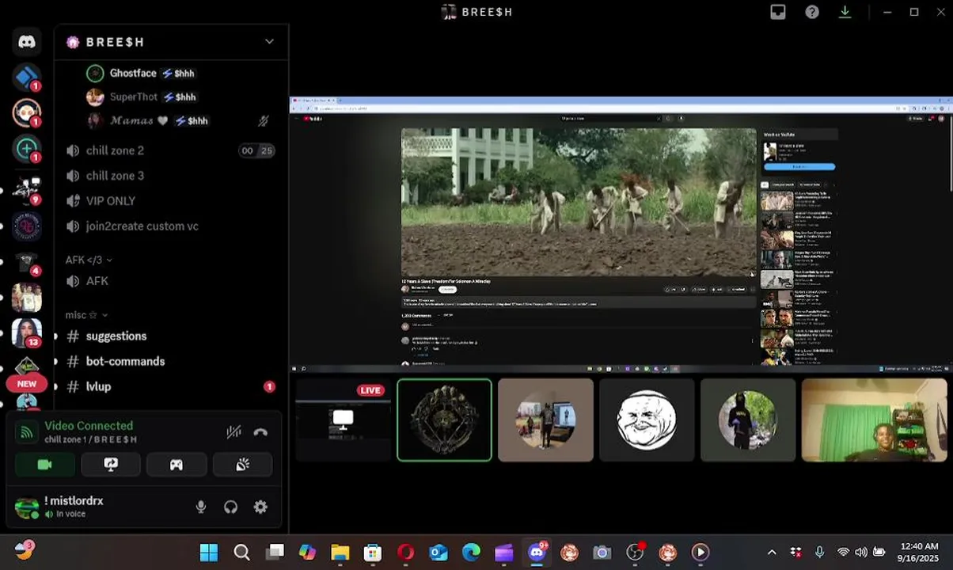Open taskbar clock showing 12:40 AM
Viewport: 953px width, 570px height.
tap(920, 553)
